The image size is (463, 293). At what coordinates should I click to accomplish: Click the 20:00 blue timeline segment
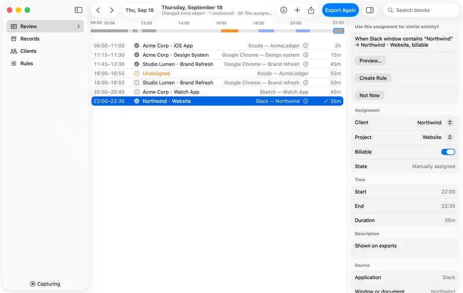click(302, 31)
